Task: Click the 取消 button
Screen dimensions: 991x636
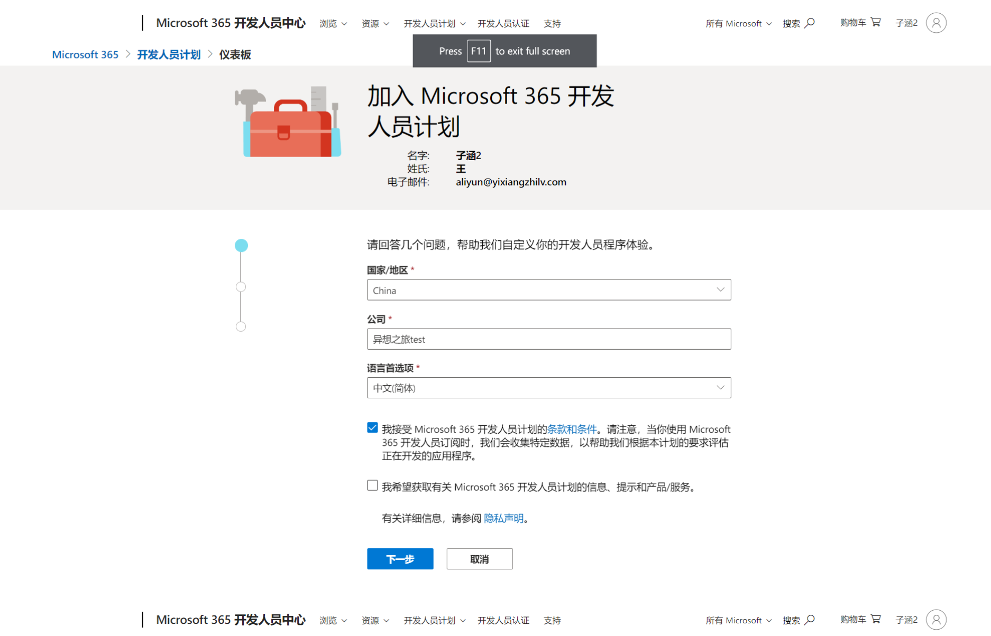Action: [480, 559]
